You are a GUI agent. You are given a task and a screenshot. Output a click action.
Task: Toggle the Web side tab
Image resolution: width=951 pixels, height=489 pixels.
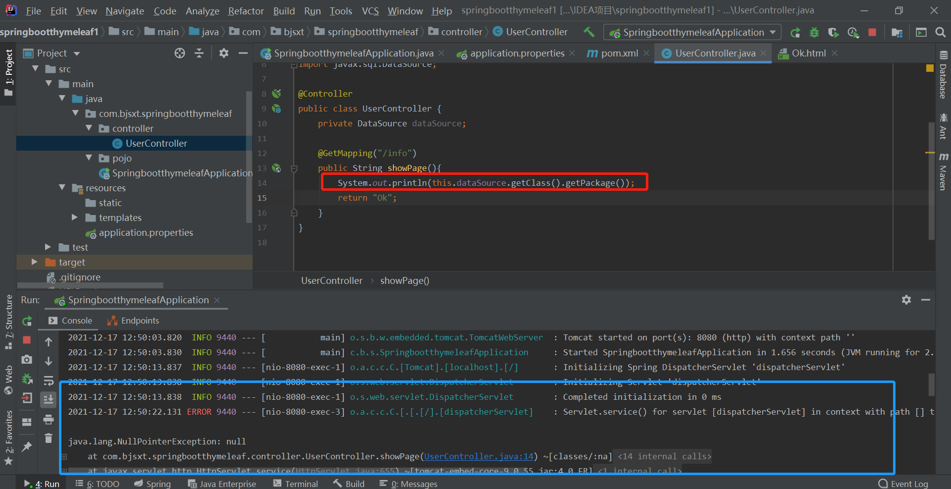coord(8,380)
